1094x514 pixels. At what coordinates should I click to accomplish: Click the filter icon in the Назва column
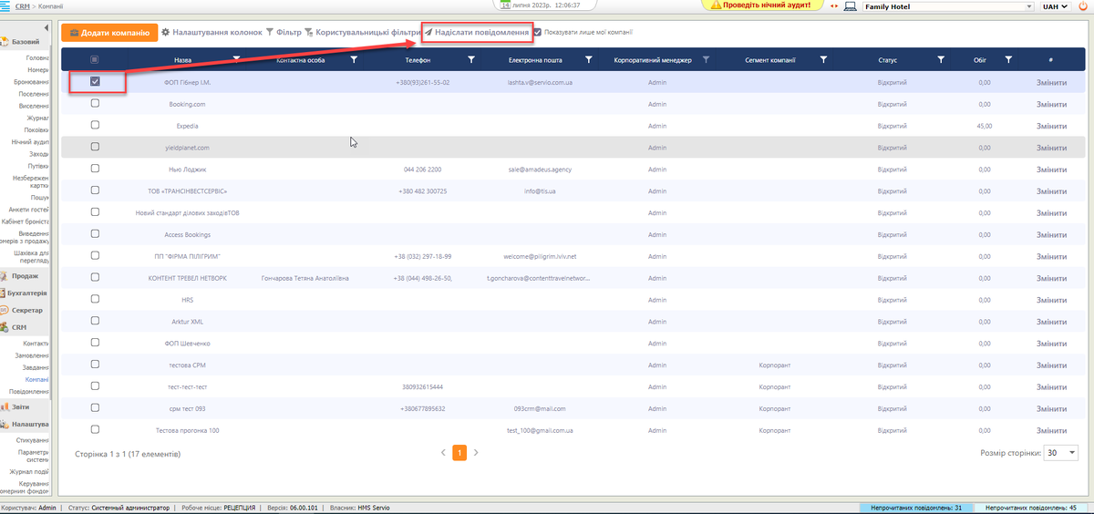(237, 59)
